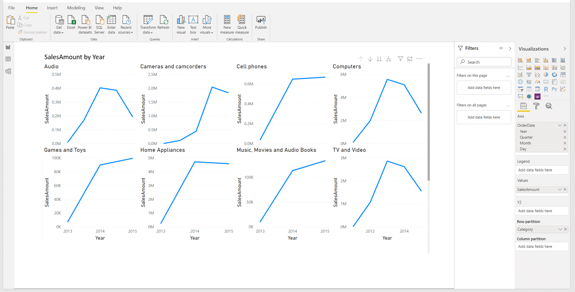Open the File menu
Viewport: 575px width, 292px height.
coord(12,8)
